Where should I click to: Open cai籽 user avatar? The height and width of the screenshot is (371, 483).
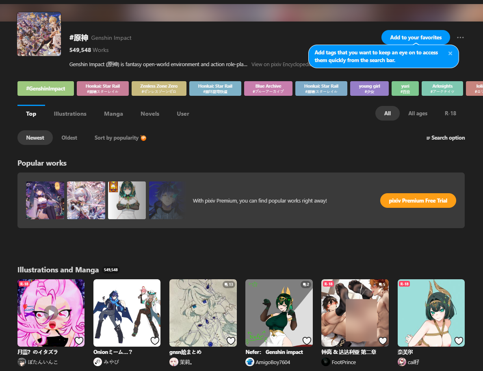[402, 362]
